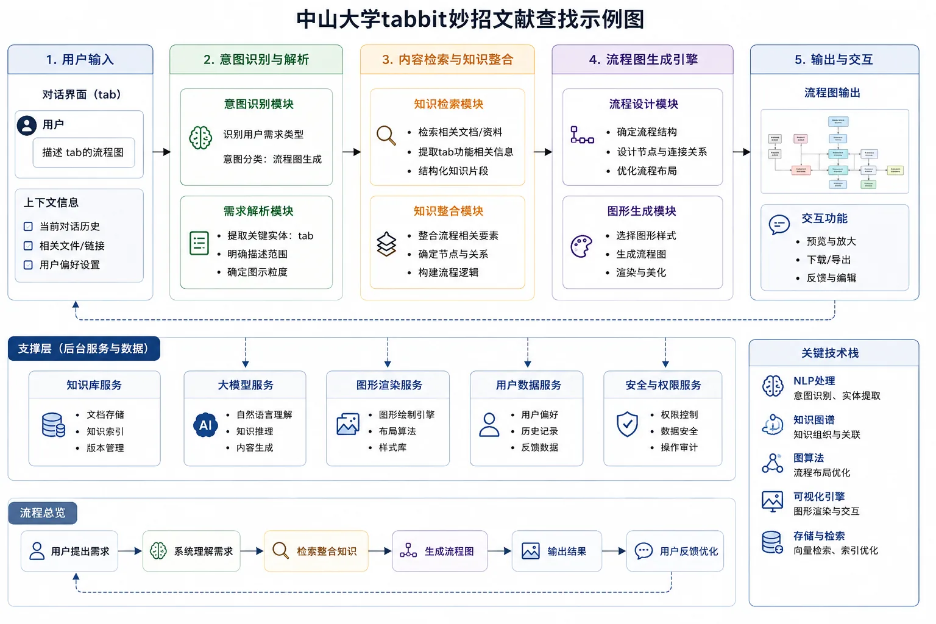The image size is (936, 624).
Task: Click the brain icon in 意图识别模块
Action: 200,138
